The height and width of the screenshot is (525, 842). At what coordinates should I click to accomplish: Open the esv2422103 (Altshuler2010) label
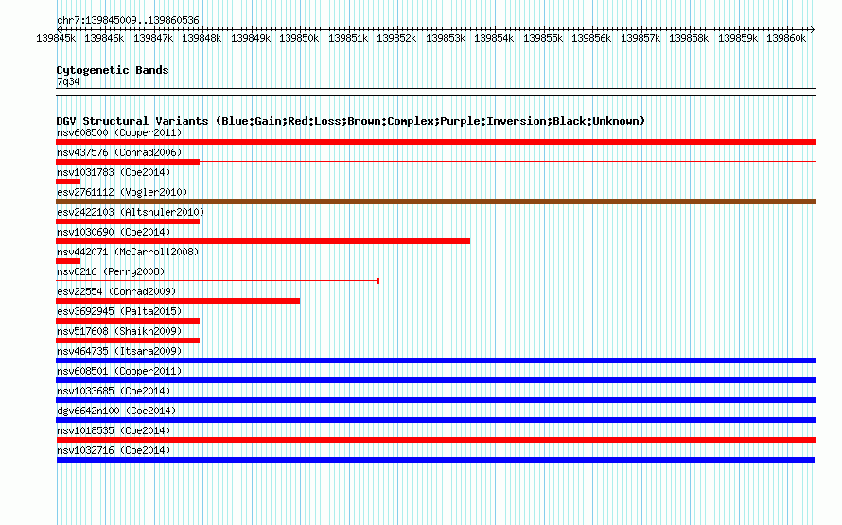[131, 212]
